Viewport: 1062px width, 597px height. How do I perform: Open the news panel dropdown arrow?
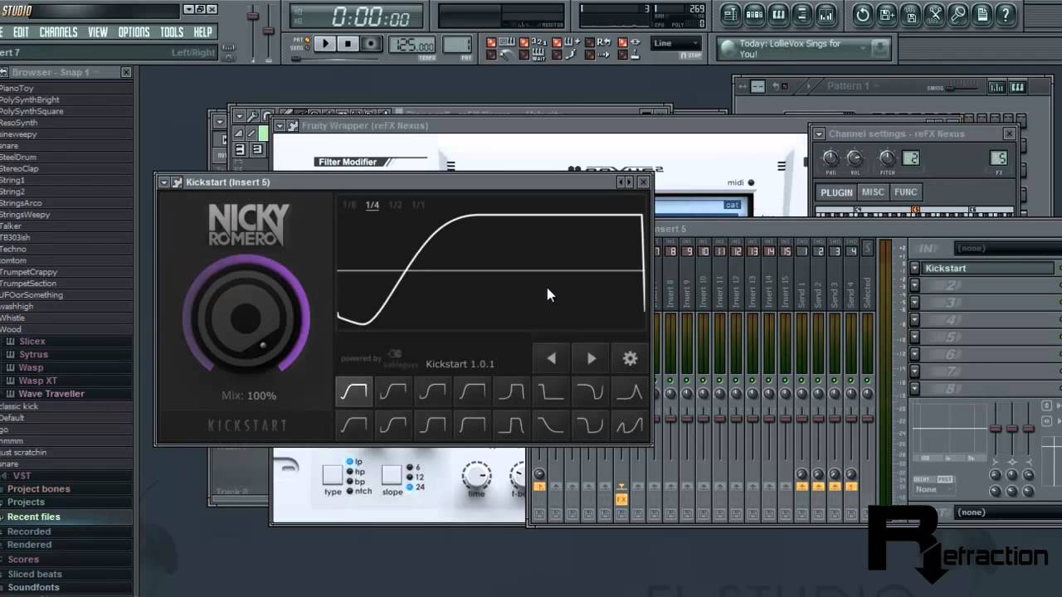pyautogui.click(x=864, y=48)
